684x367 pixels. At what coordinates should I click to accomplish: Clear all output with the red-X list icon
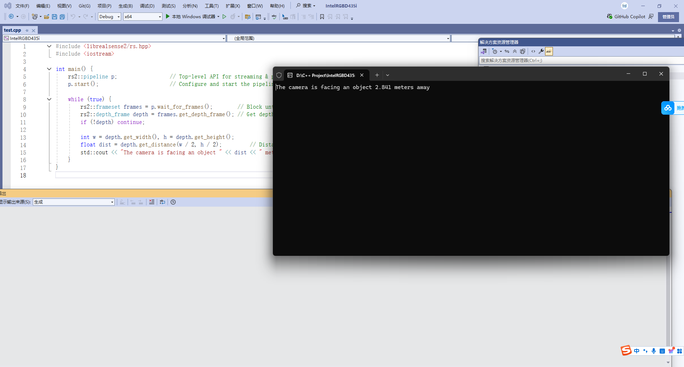[x=152, y=202]
